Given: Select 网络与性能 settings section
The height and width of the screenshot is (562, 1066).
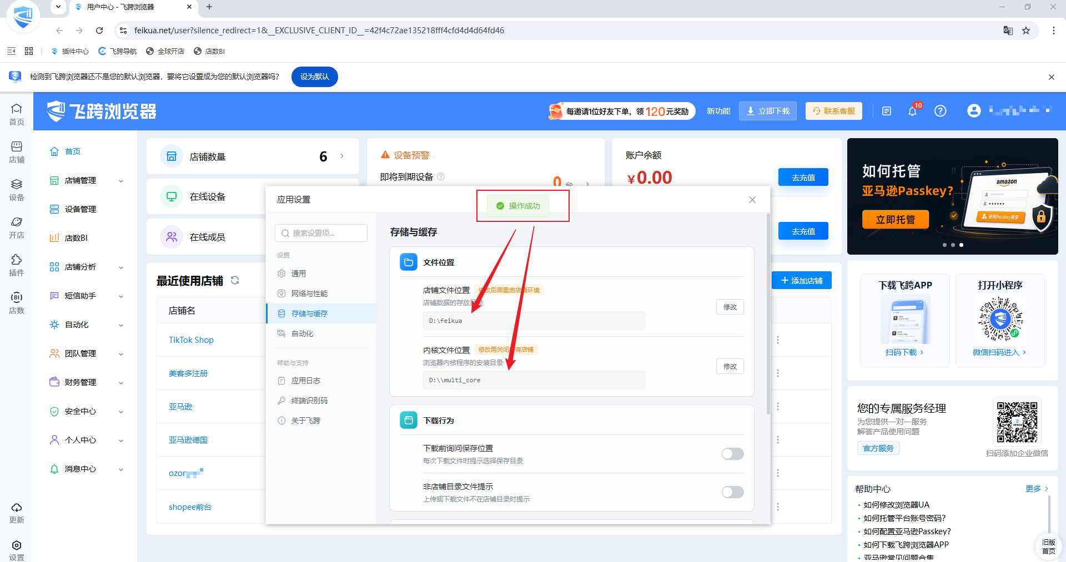Looking at the screenshot, I should pyautogui.click(x=321, y=293).
